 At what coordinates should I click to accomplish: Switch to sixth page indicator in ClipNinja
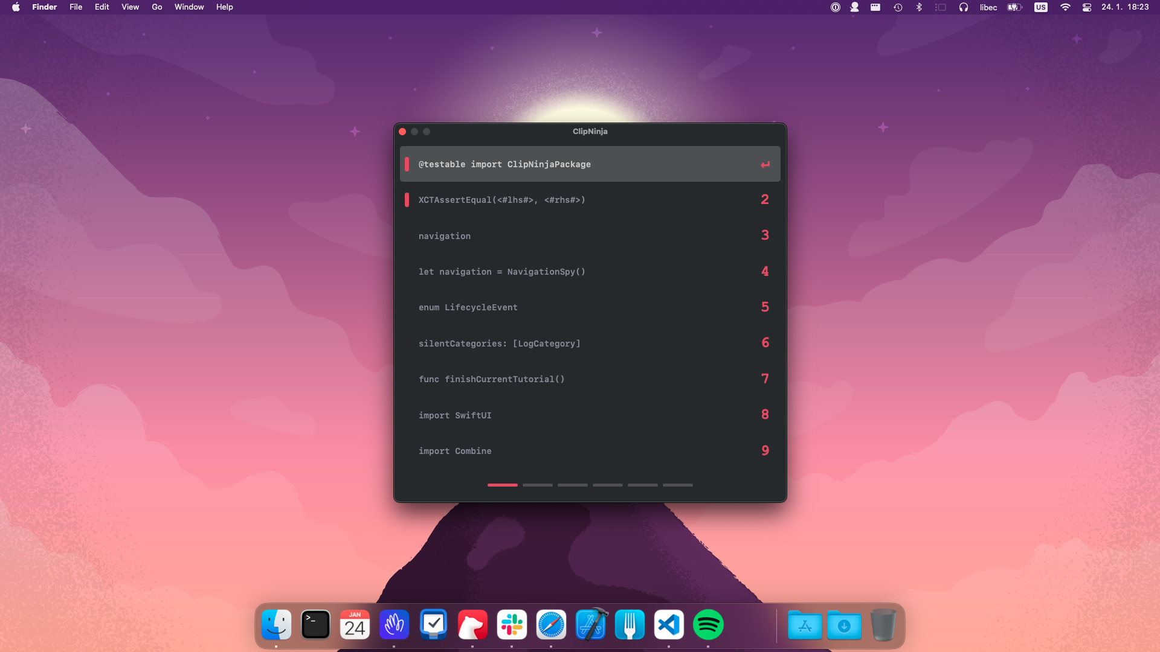pos(678,485)
